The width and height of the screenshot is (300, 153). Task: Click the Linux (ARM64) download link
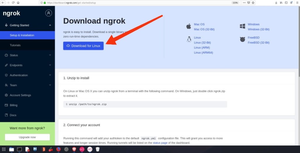(203, 53)
